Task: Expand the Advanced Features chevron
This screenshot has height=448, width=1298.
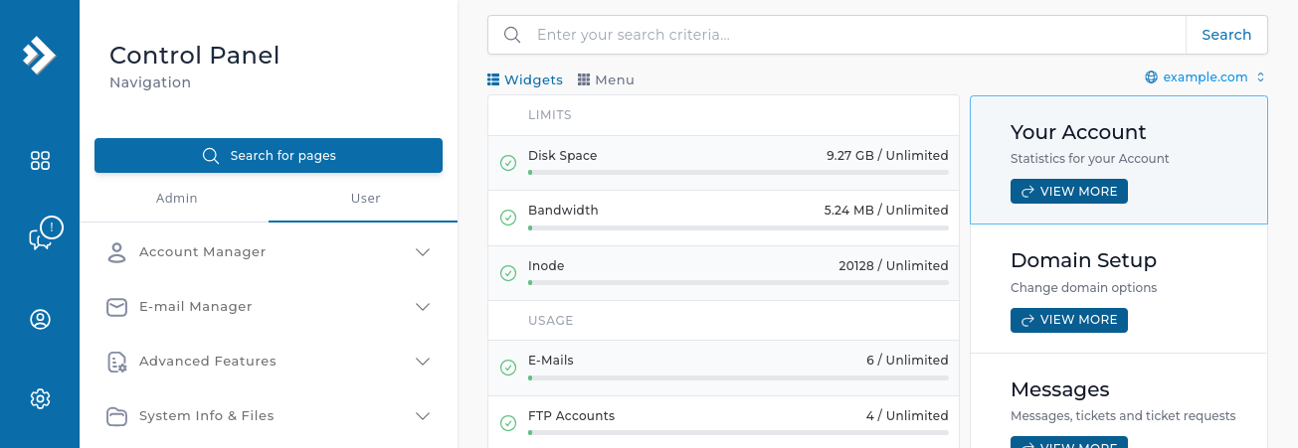Action: 423,362
